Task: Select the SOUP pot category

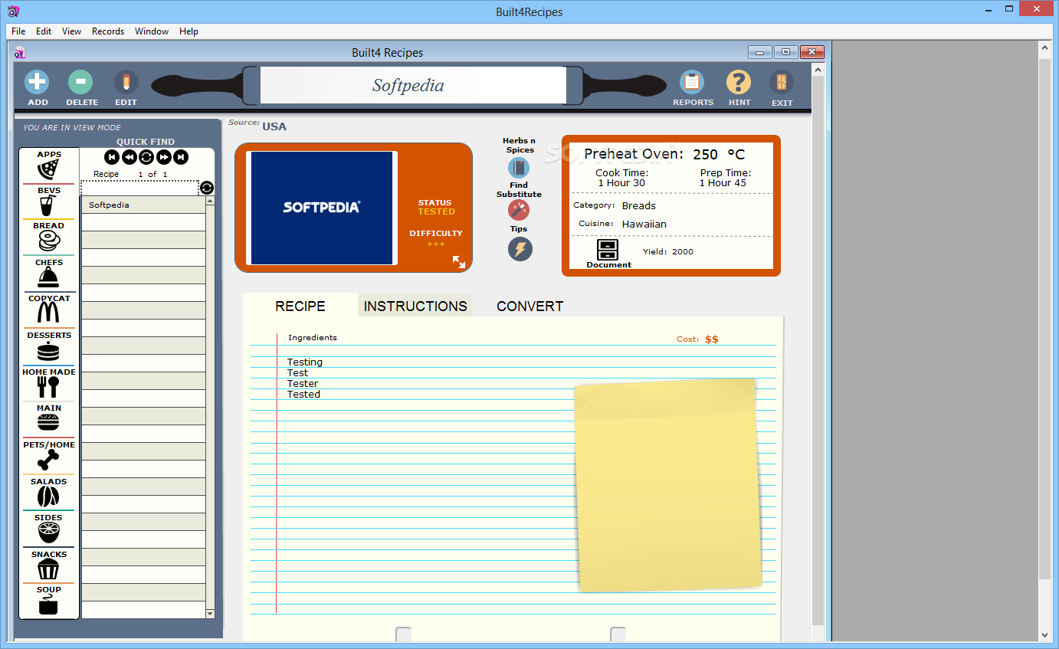Action: click(49, 605)
